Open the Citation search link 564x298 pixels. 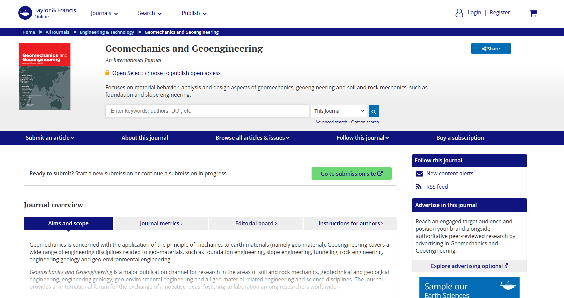pyautogui.click(x=365, y=122)
